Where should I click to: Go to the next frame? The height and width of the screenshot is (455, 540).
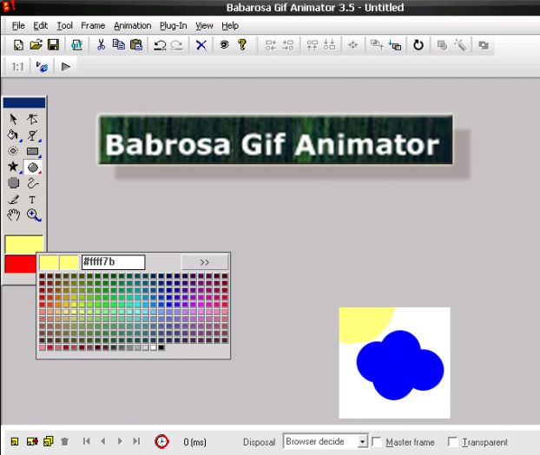pyautogui.click(x=120, y=441)
